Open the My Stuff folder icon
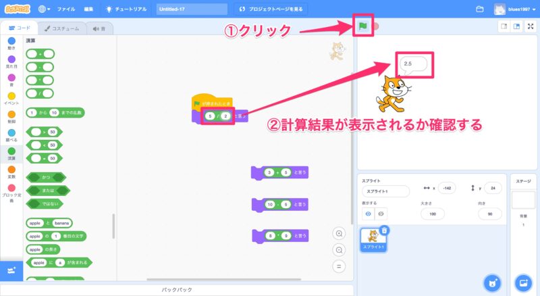The height and width of the screenshot is (296, 540). click(x=480, y=9)
